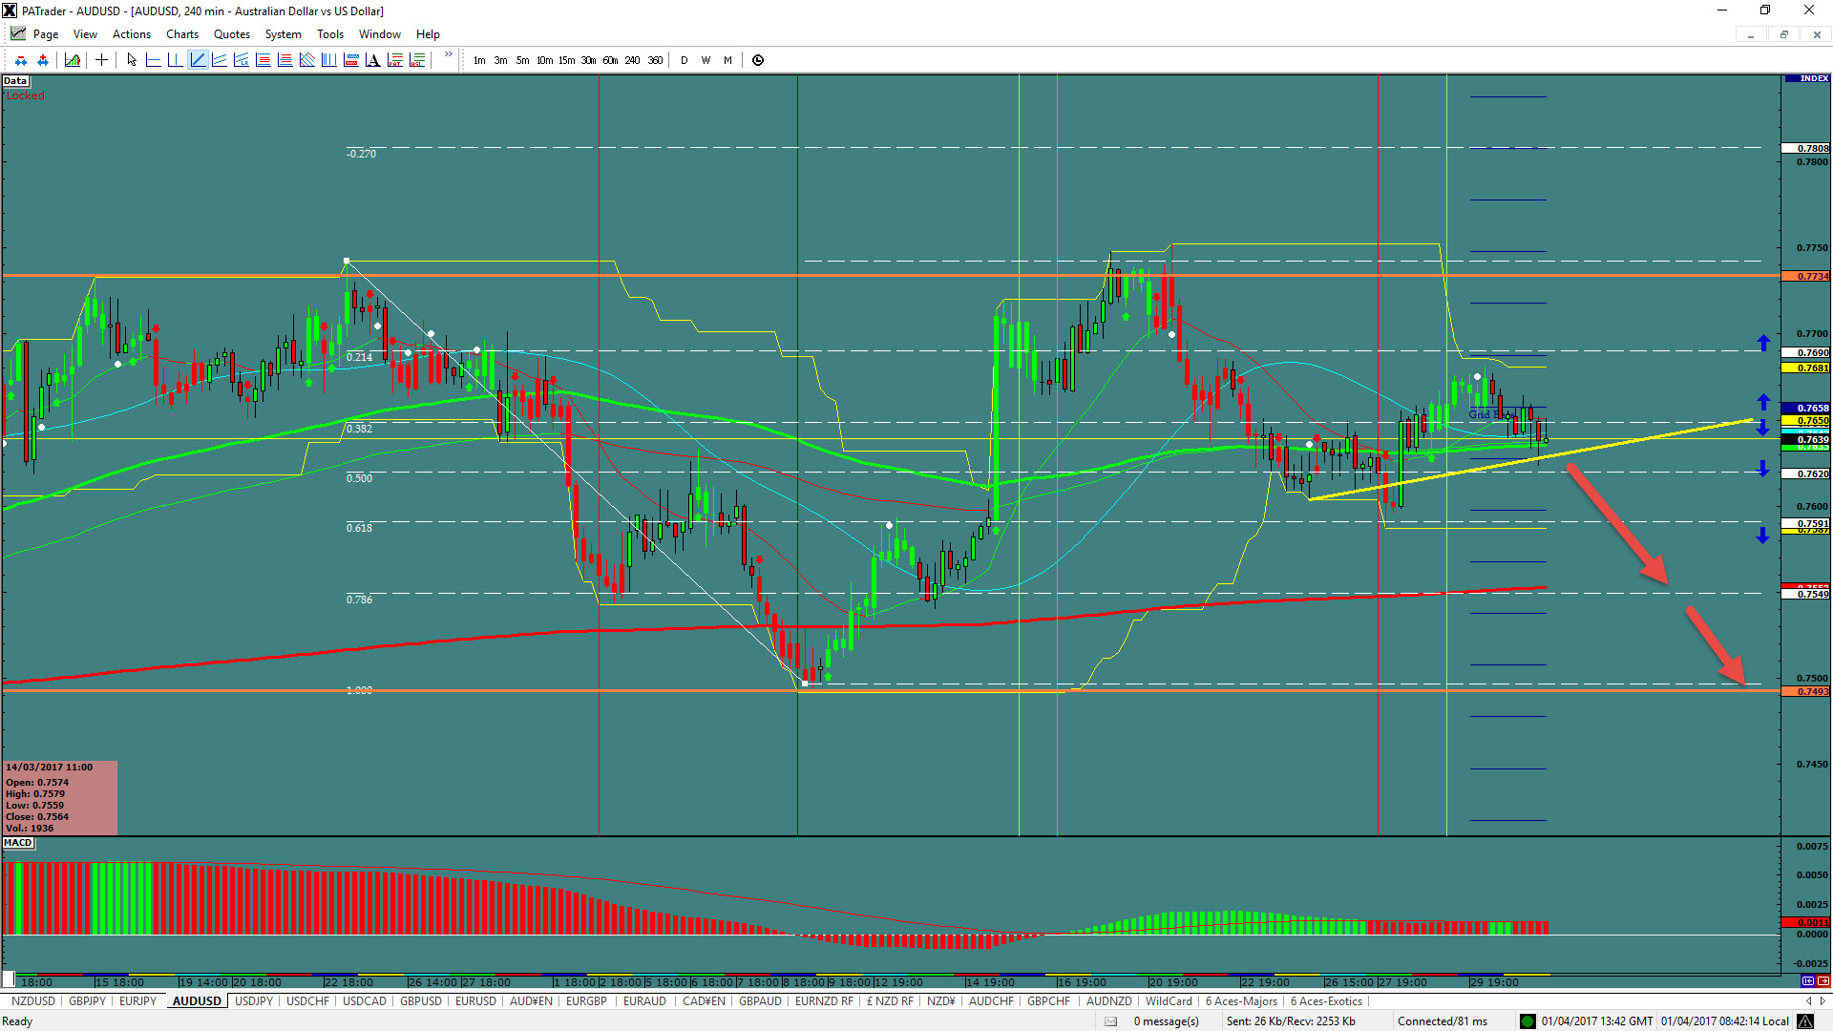The image size is (1833, 1031).
Task: Switch to 1m timeframe
Action: click(x=479, y=60)
